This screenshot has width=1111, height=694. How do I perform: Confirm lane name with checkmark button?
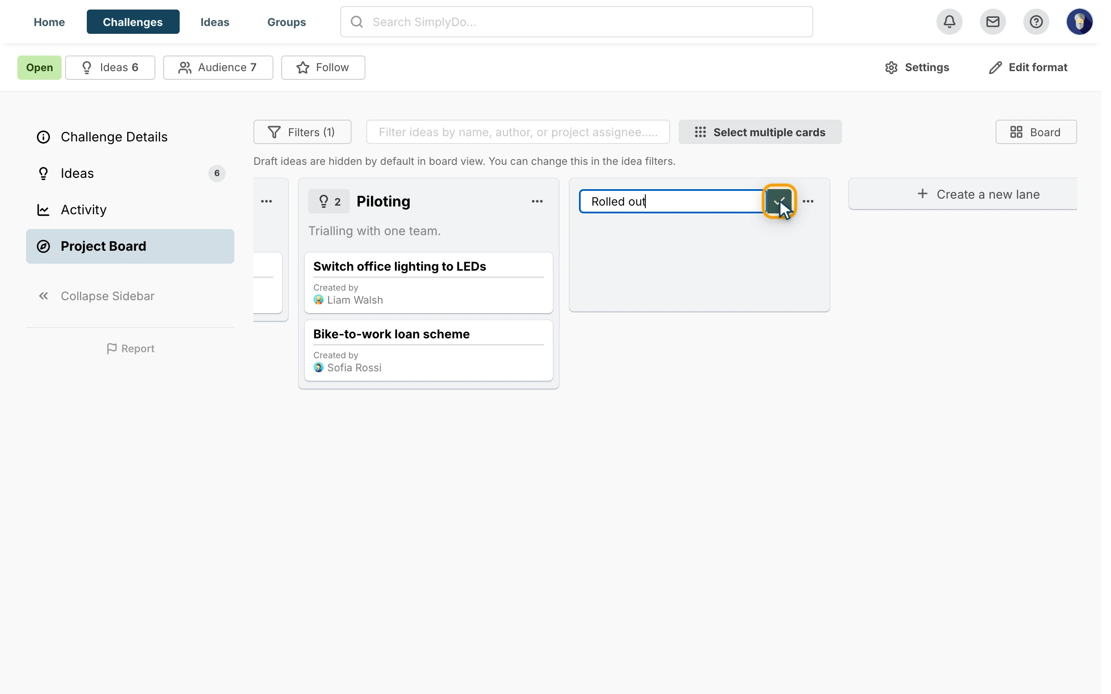pos(779,201)
